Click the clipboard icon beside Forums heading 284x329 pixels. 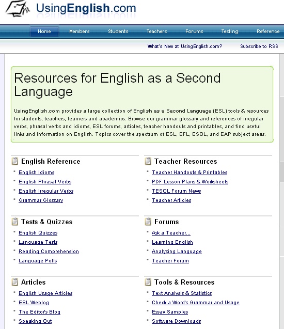[x=148, y=222]
